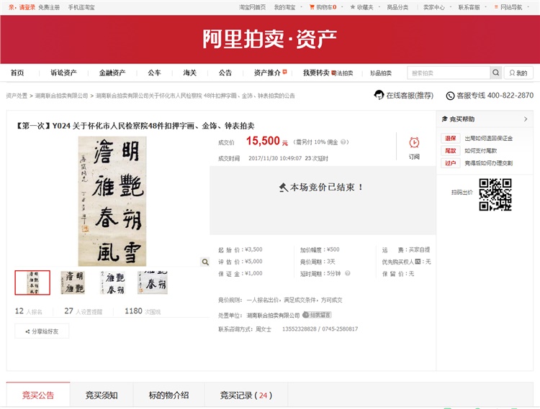Click the 搜索拍卖 search input field
540x409 pixels.
pos(449,73)
